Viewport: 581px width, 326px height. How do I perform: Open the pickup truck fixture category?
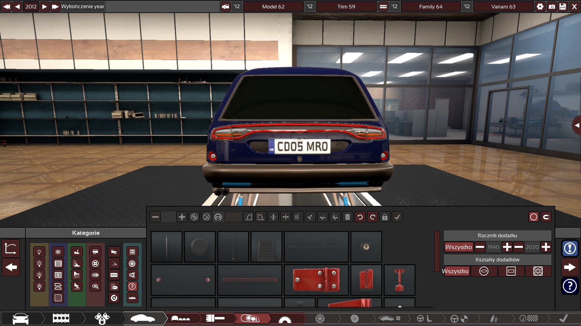[x=114, y=252]
